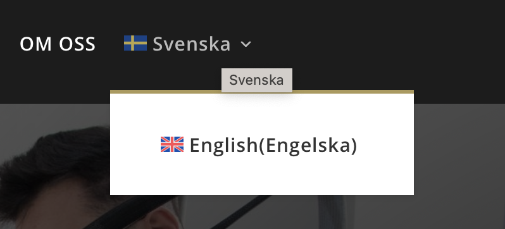The height and width of the screenshot is (229, 505).
Task: Click the word Engelska in parentheses
Action: [x=309, y=145]
